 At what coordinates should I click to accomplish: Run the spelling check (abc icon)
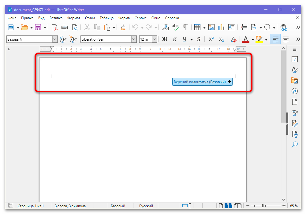pyautogui.click(x=175, y=28)
